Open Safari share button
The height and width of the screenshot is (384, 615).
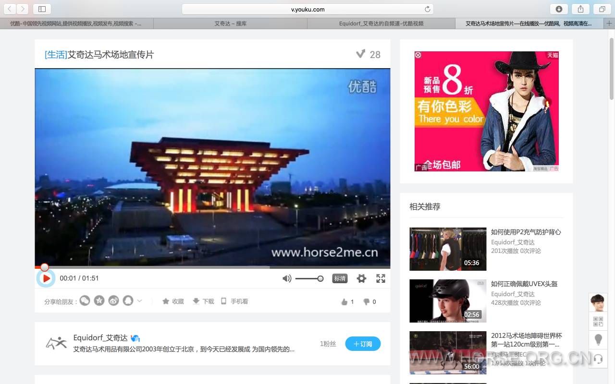580,9
